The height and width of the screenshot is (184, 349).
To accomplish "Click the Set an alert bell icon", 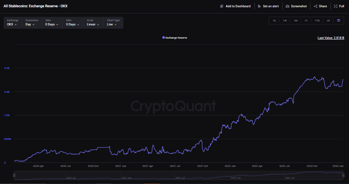I will [x=259, y=6].
